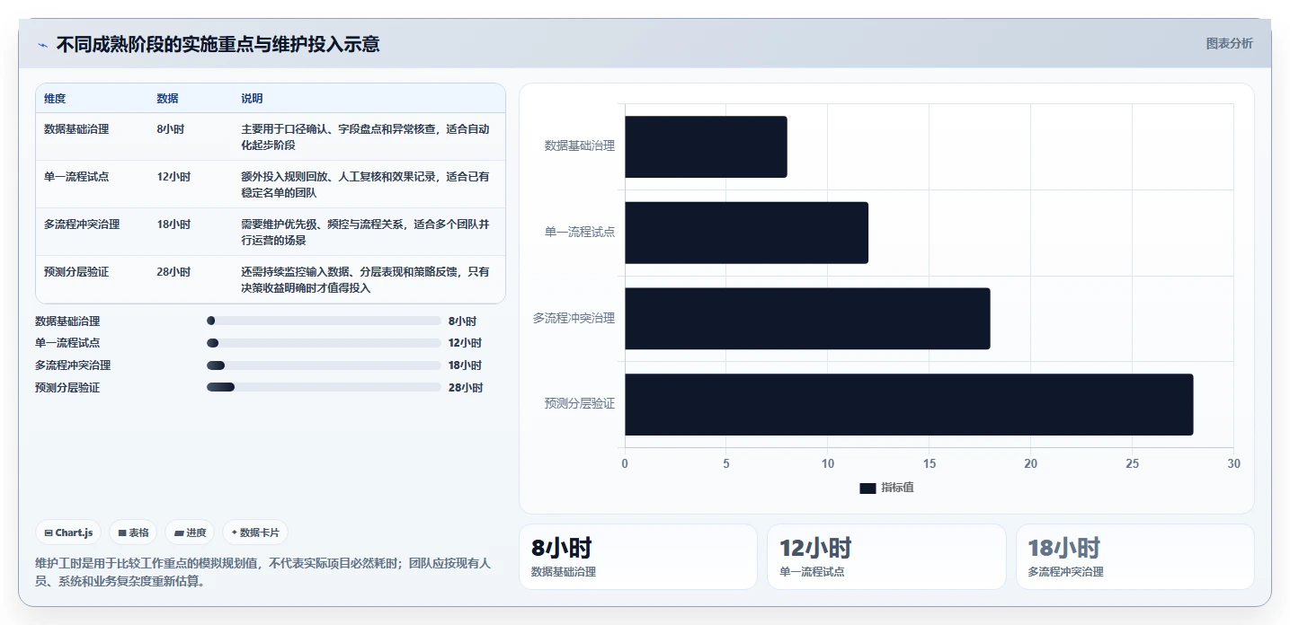Select the 预测分层验证 table row name

point(76,272)
